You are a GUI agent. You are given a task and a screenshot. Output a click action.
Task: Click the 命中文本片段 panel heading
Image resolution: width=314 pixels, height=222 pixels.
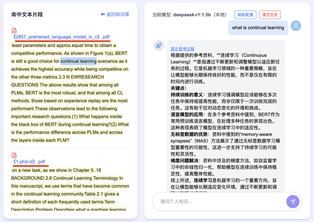click(27, 15)
